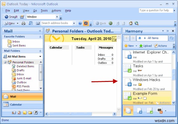Open the Windows Hacks document
This screenshot has width=178, height=124.
pos(147,84)
